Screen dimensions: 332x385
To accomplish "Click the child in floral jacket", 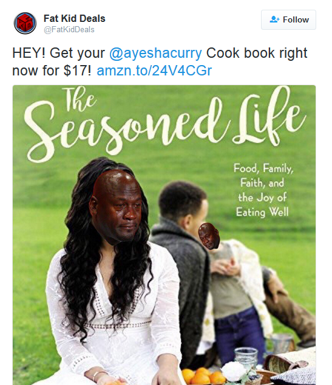I will coord(235,290).
